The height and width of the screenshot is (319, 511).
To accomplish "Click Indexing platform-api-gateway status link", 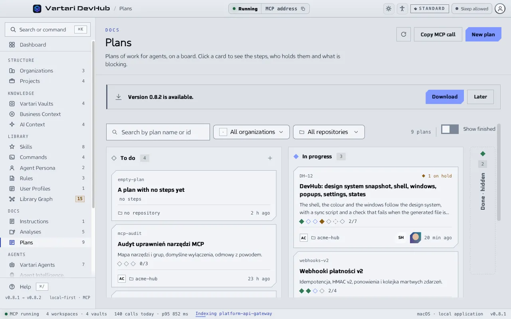I will pyautogui.click(x=234, y=314).
